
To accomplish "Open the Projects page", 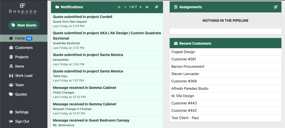I will 22,57.
